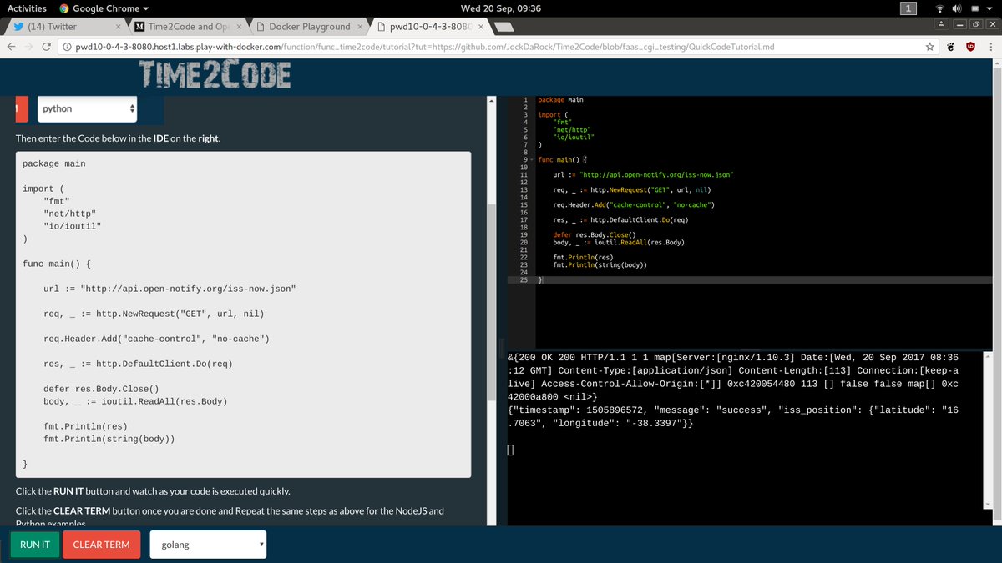Viewport: 1002px width, 563px height.
Task: Open the Chrome three-dot menu
Action: click(x=989, y=47)
